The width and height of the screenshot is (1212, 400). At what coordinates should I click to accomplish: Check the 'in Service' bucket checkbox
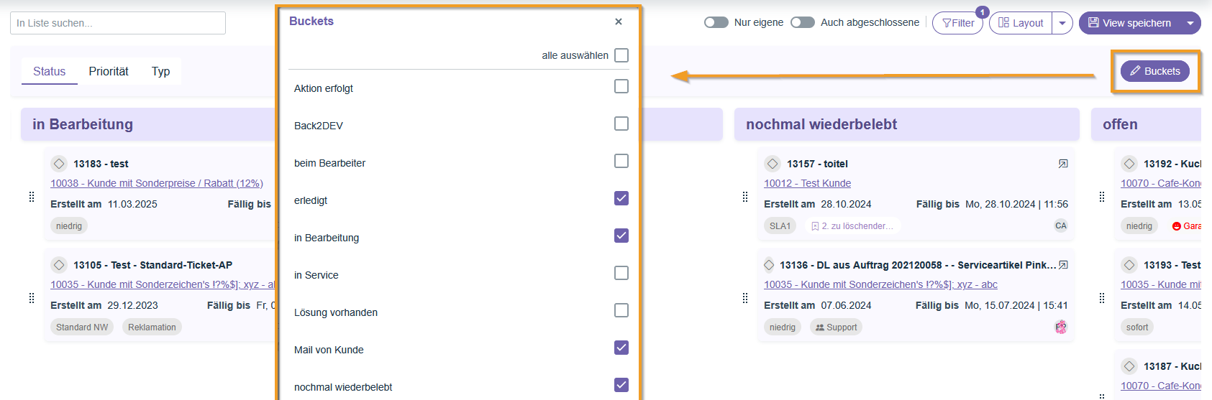tap(621, 273)
